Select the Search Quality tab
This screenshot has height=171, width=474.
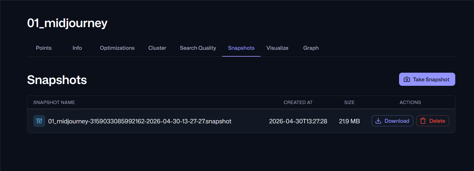point(198,48)
